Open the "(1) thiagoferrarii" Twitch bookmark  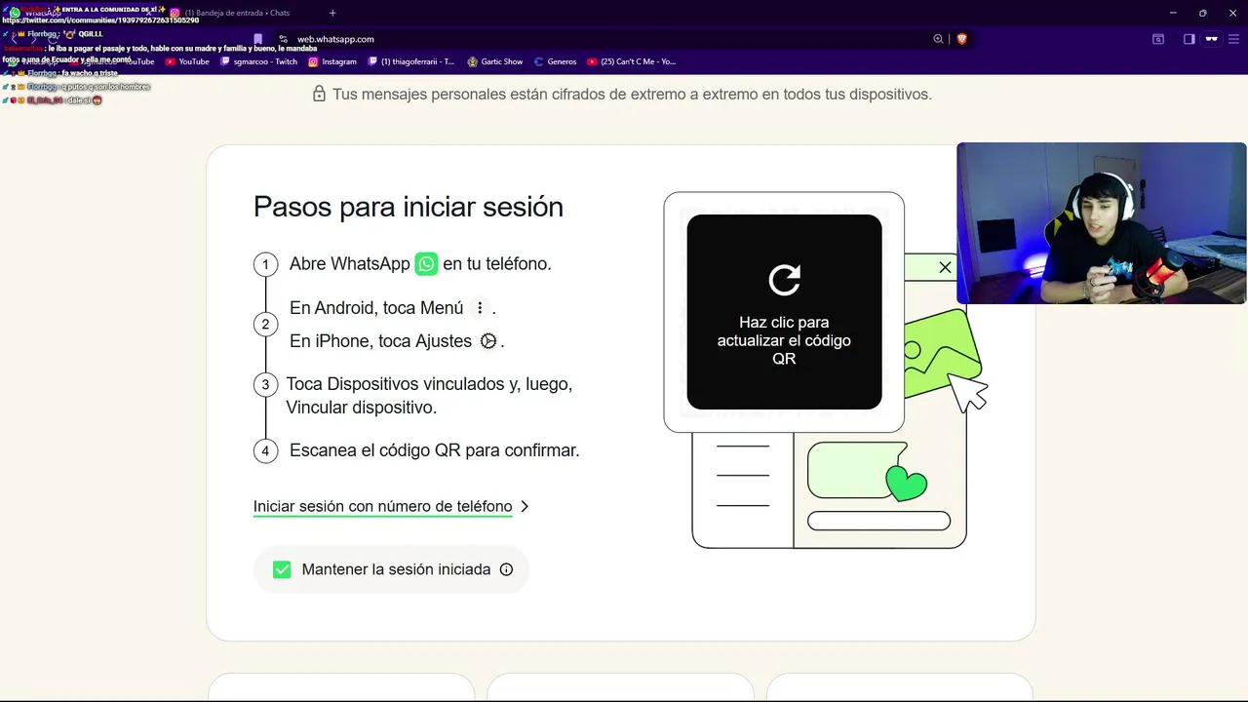tap(411, 61)
